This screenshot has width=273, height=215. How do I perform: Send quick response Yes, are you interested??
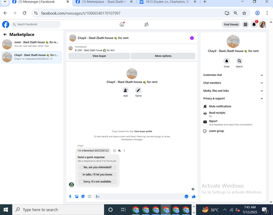click(x=97, y=167)
